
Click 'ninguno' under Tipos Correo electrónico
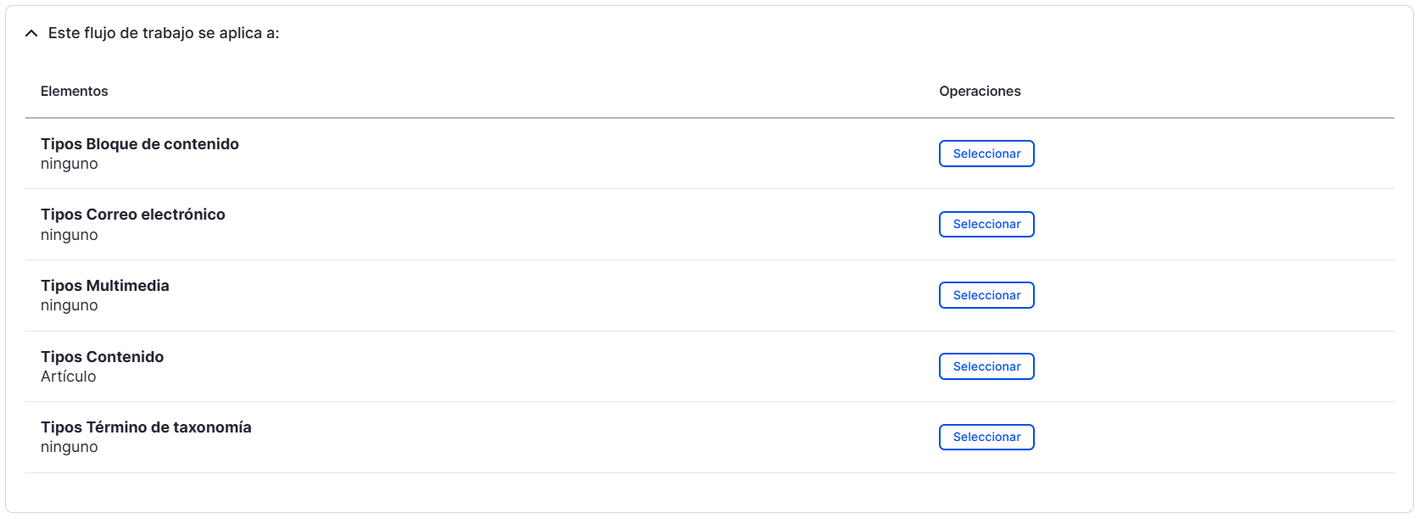70,235
